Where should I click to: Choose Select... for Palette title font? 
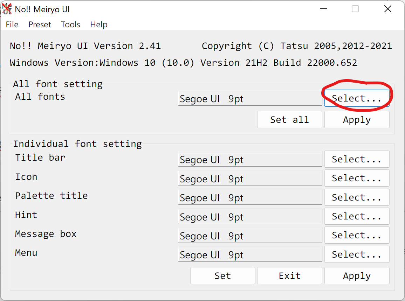click(357, 197)
